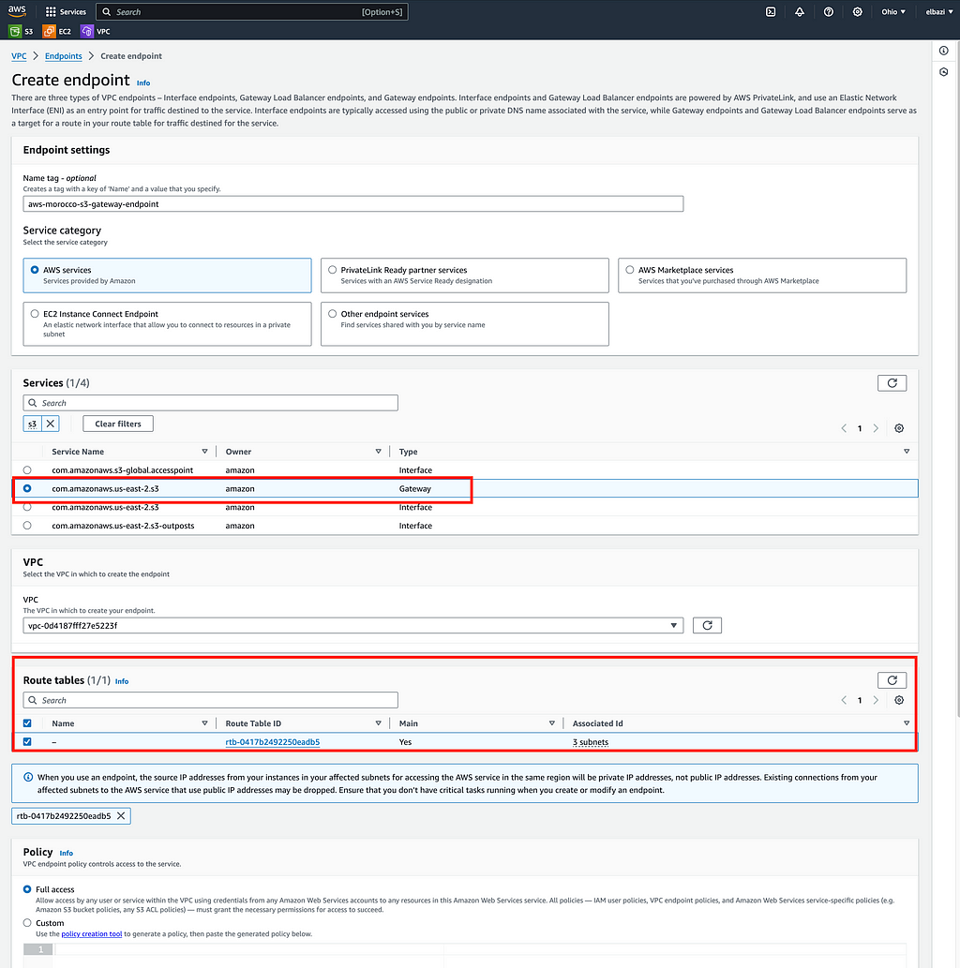
Task: Focus the Route tables search field
Action: [211, 700]
